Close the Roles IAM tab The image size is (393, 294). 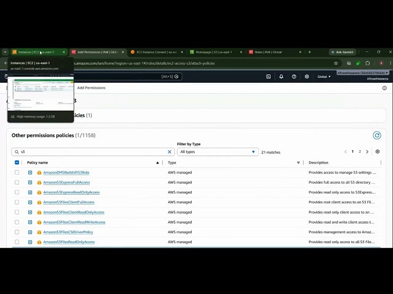click(300, 52)
